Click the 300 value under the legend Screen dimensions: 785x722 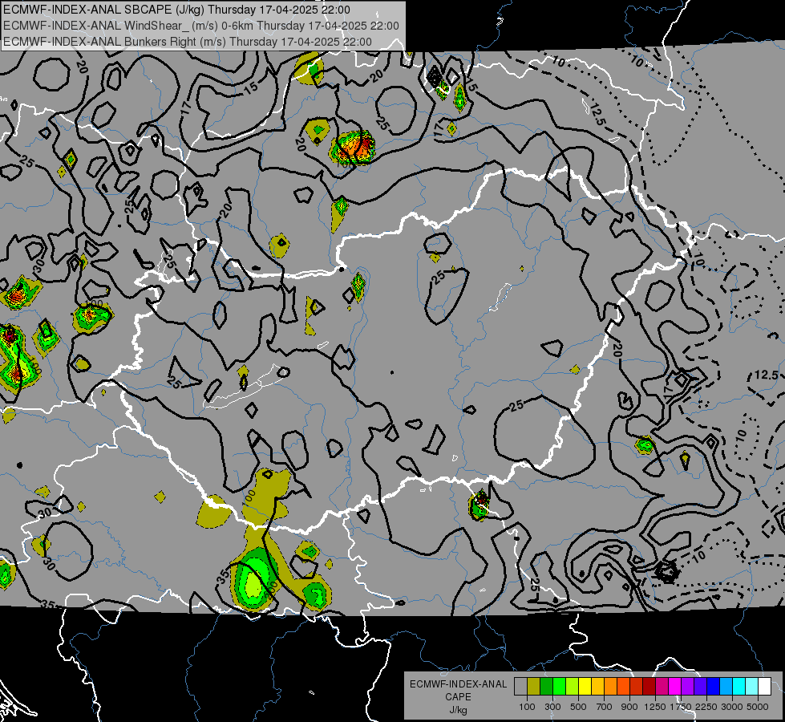pyautogui.click(x=552, y=707)
